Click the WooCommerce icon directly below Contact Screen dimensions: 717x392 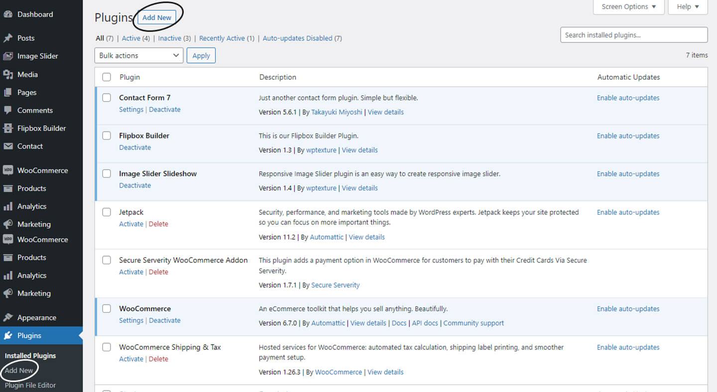pyautogui.click(x=8, y=170)
